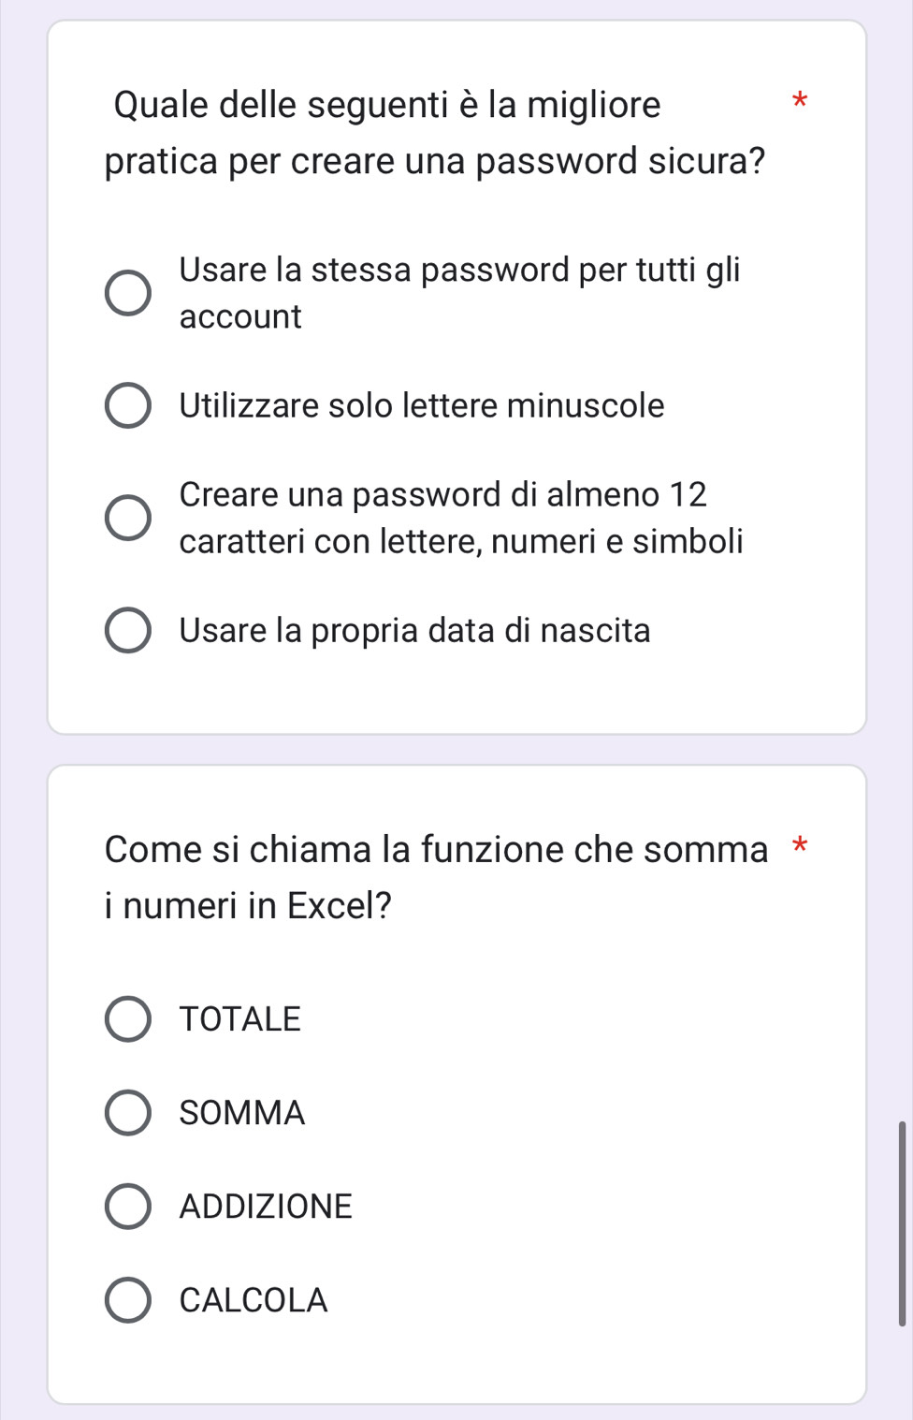913x1420 pixels.
Task: Click the 'ADDIZIONE' answer label text
Action: 266,1206
